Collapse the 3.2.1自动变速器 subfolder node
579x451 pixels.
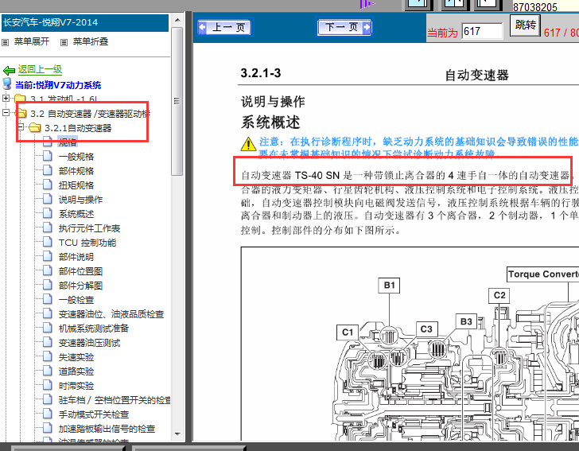pos(21,127)
